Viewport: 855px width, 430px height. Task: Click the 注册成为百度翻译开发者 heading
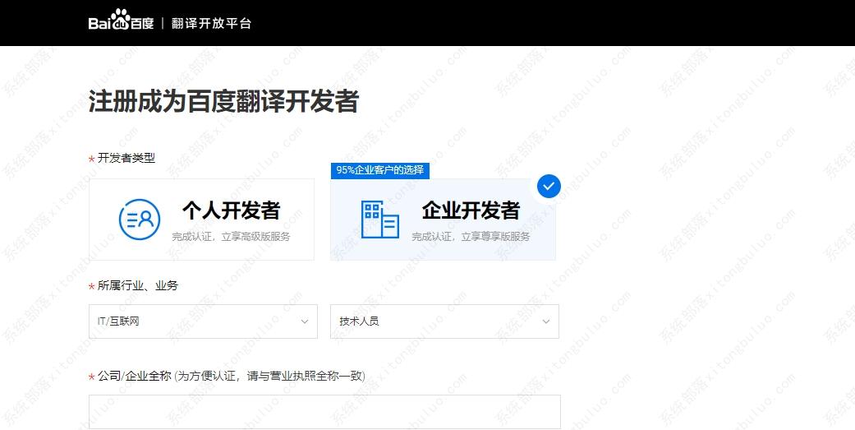coord(223,101)
